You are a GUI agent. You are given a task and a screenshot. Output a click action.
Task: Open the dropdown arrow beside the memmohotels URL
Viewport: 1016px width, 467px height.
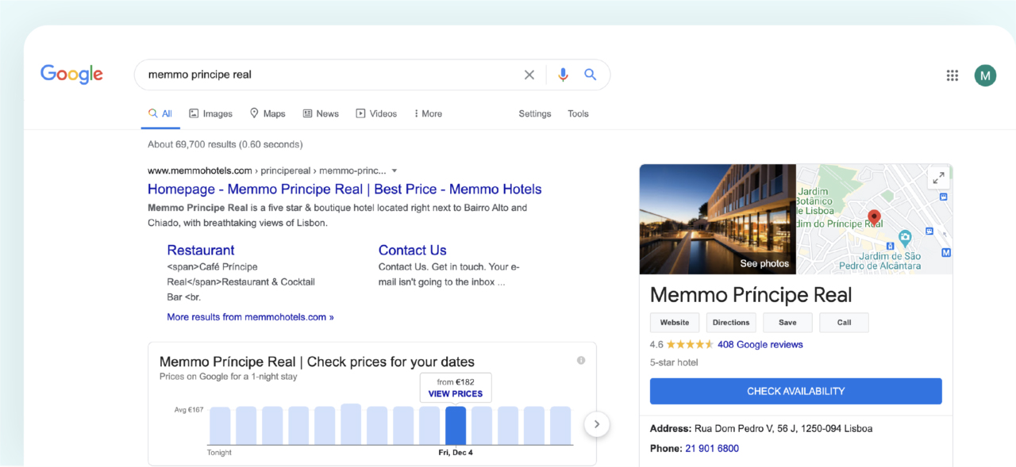(x=394, y=170)
